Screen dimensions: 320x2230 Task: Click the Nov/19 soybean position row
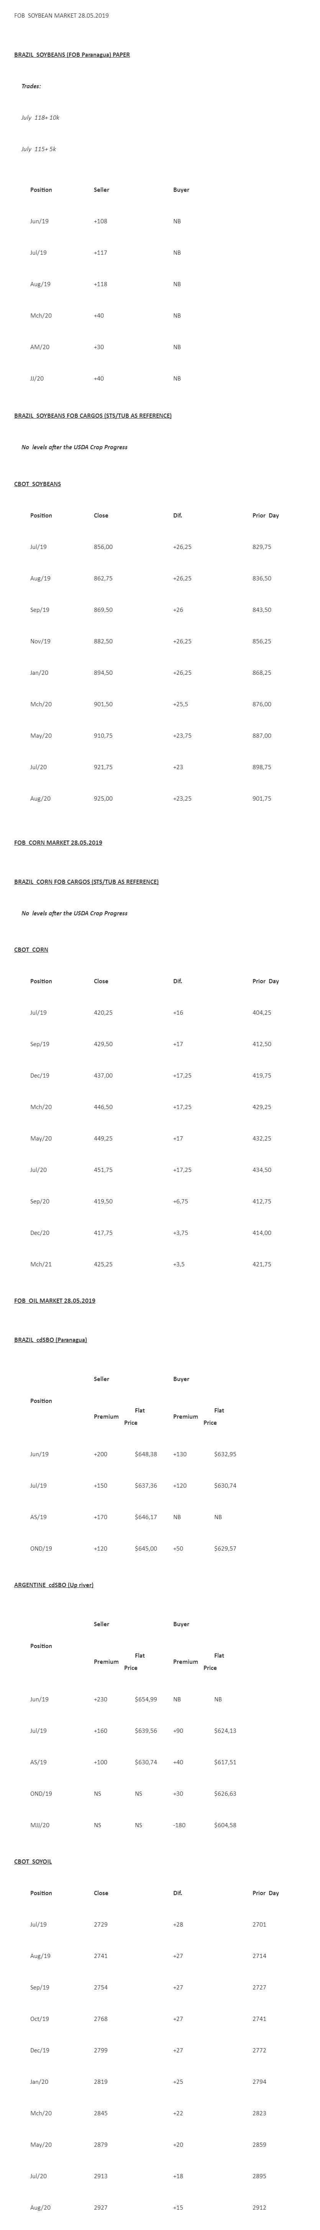(41, 641)
